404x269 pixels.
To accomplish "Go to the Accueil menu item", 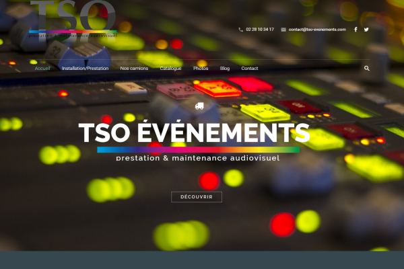I will 42,69.
